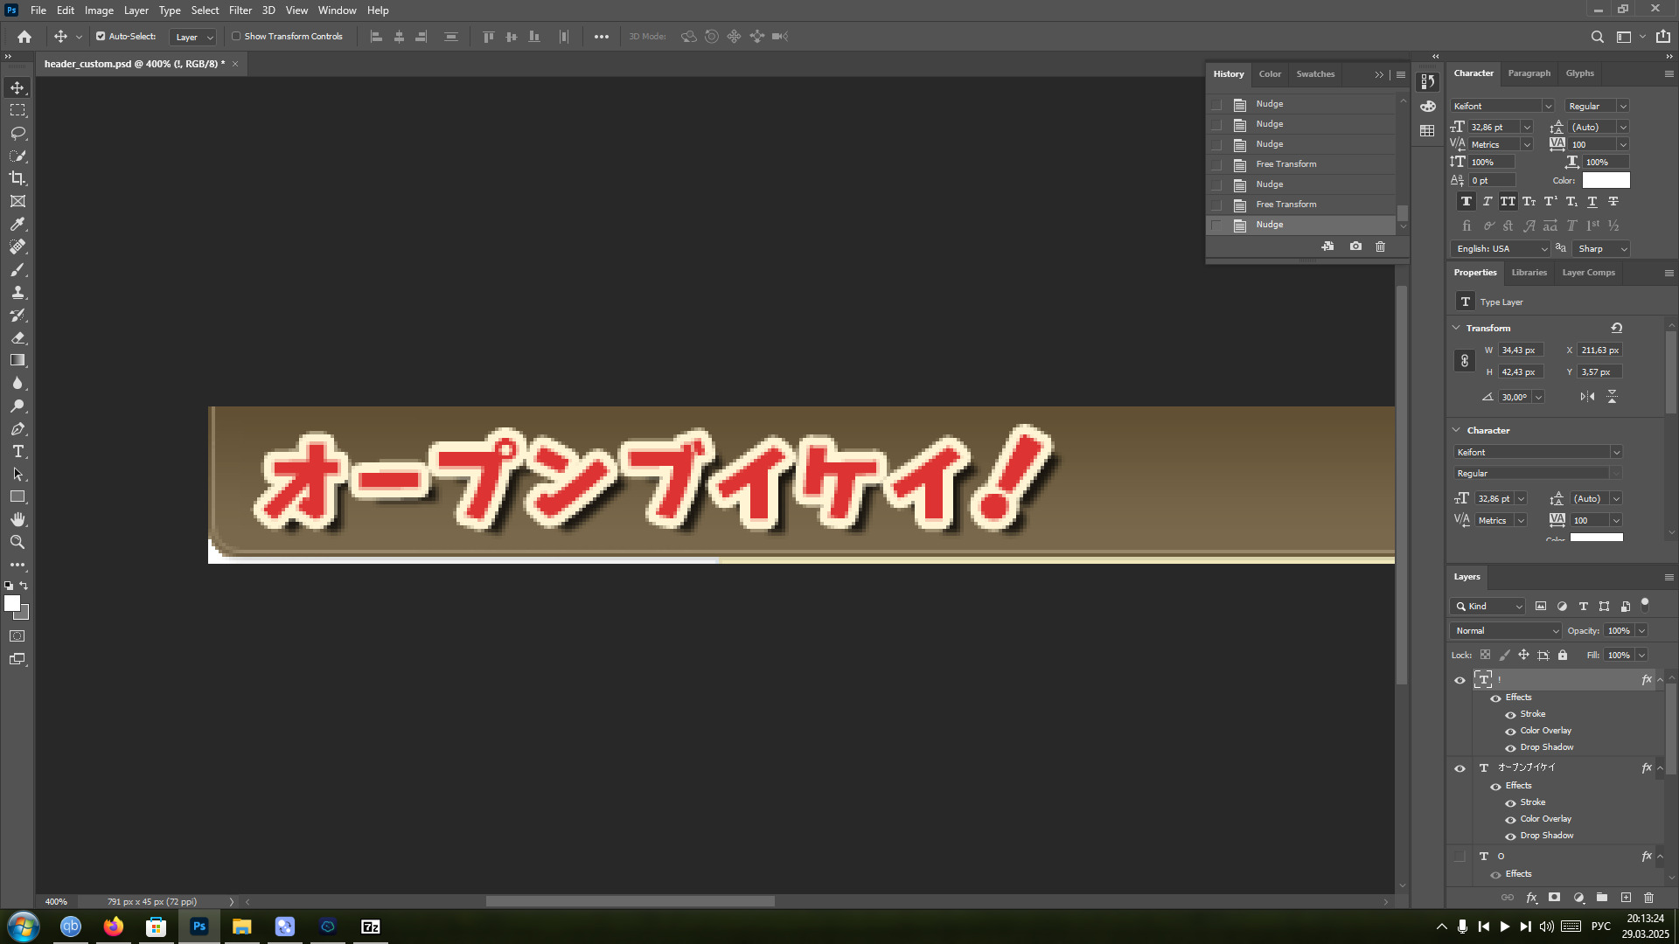The height and width of the screenshot is (944, 1679).
Task: Select the Eyedropper tool
Action: tap(17, 224)
